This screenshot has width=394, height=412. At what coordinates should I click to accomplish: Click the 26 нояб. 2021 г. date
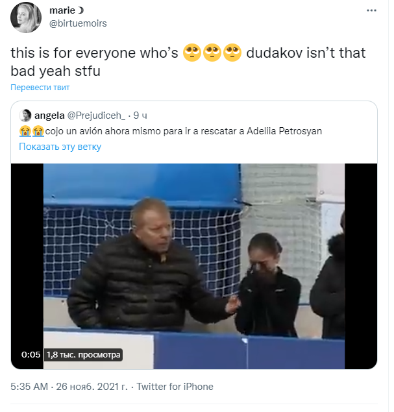92,387
